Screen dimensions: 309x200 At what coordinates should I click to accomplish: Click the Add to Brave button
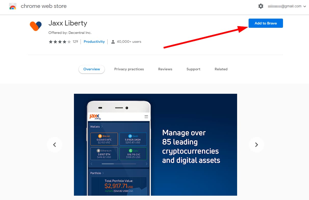point(266,23)
